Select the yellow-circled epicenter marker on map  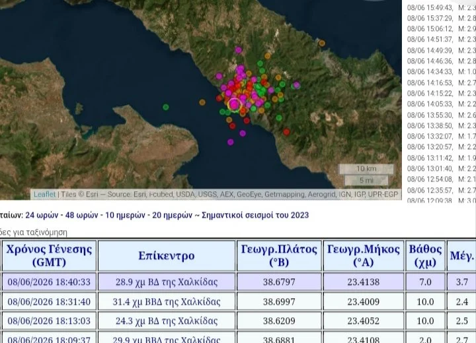tap(234, 104)
